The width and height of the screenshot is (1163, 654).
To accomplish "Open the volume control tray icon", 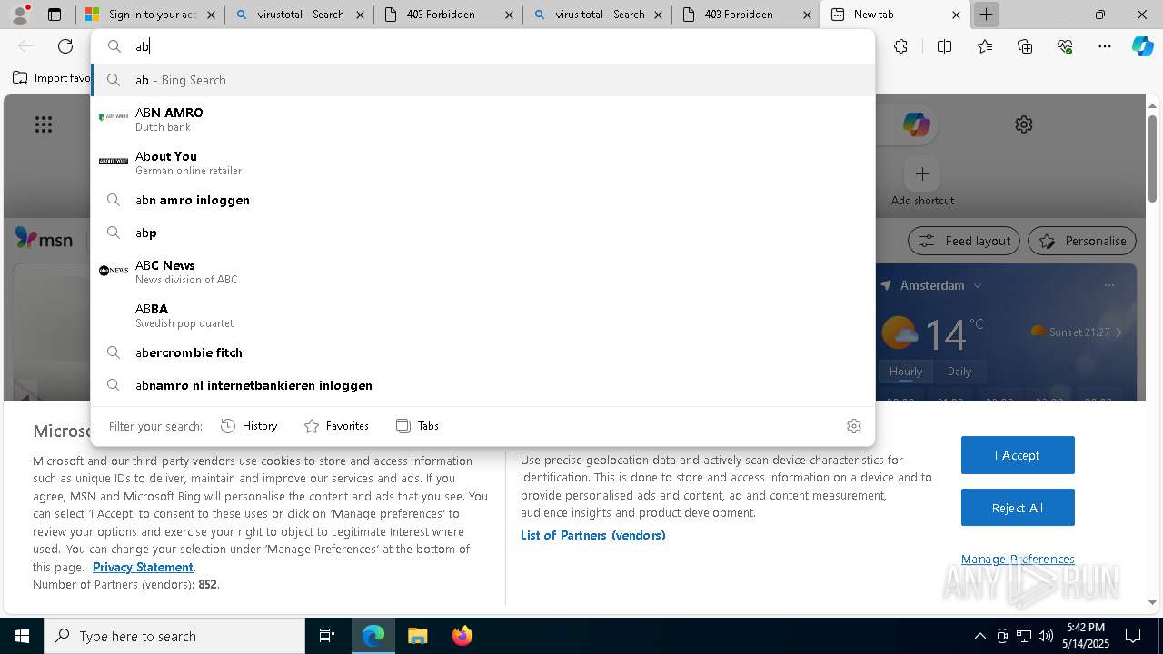I will tap(1046, 636).
